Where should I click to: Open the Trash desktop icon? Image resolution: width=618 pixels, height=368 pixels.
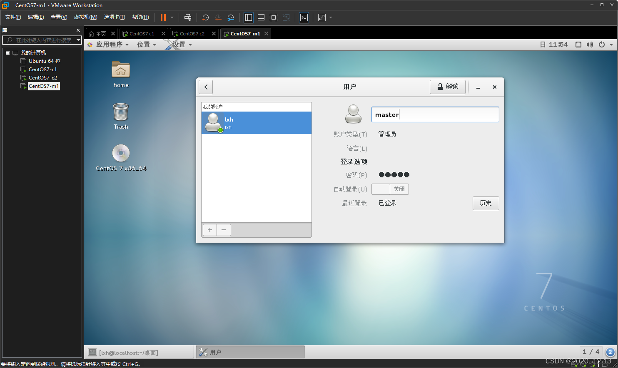point(121,116)
